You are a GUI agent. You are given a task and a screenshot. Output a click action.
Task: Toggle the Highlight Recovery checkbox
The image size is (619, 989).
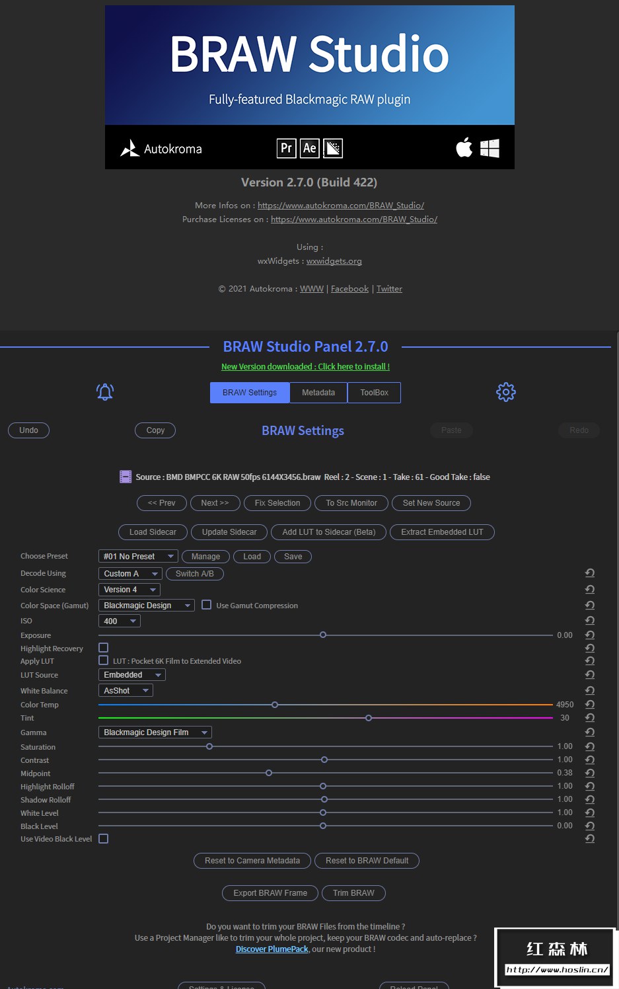[104, 648]
